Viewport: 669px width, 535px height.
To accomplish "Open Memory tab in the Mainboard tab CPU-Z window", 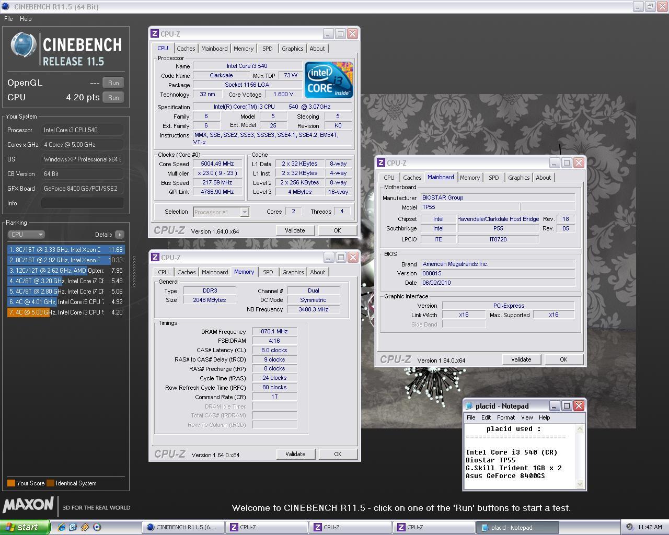I will pos(470,178).
